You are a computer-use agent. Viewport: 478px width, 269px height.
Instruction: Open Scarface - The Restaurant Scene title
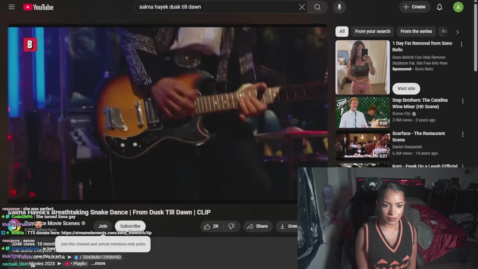point(419,136)
